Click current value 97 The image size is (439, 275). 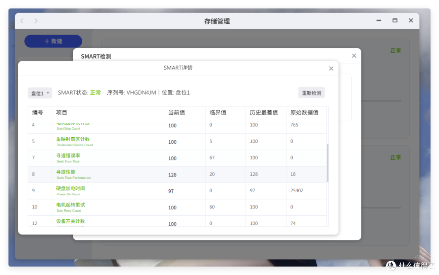click(x=171, y=191)
